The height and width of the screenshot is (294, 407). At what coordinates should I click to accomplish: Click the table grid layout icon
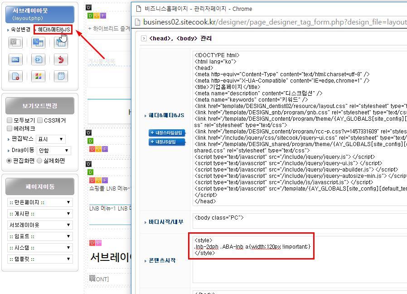[61, 43]
